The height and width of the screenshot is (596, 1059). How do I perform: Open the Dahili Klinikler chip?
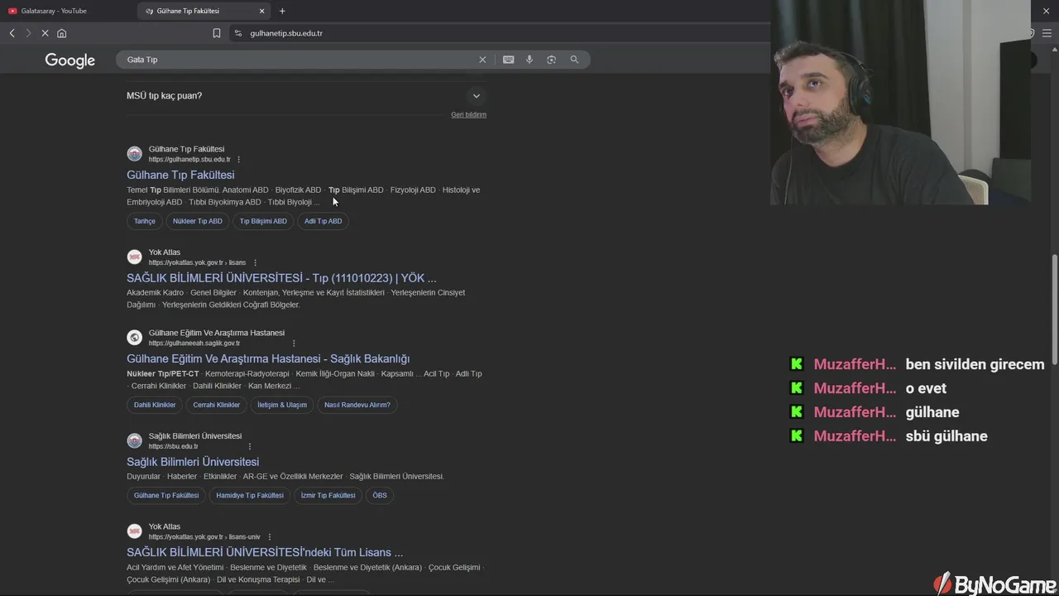(155, 405)
